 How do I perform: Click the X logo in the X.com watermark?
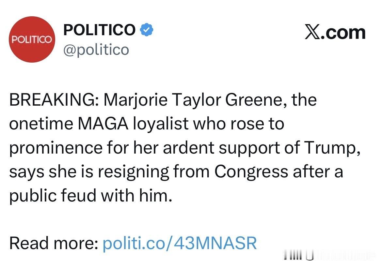[313, 33]
